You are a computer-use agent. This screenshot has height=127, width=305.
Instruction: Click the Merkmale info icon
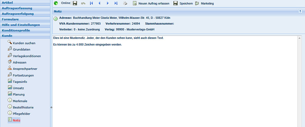[10, 100]
